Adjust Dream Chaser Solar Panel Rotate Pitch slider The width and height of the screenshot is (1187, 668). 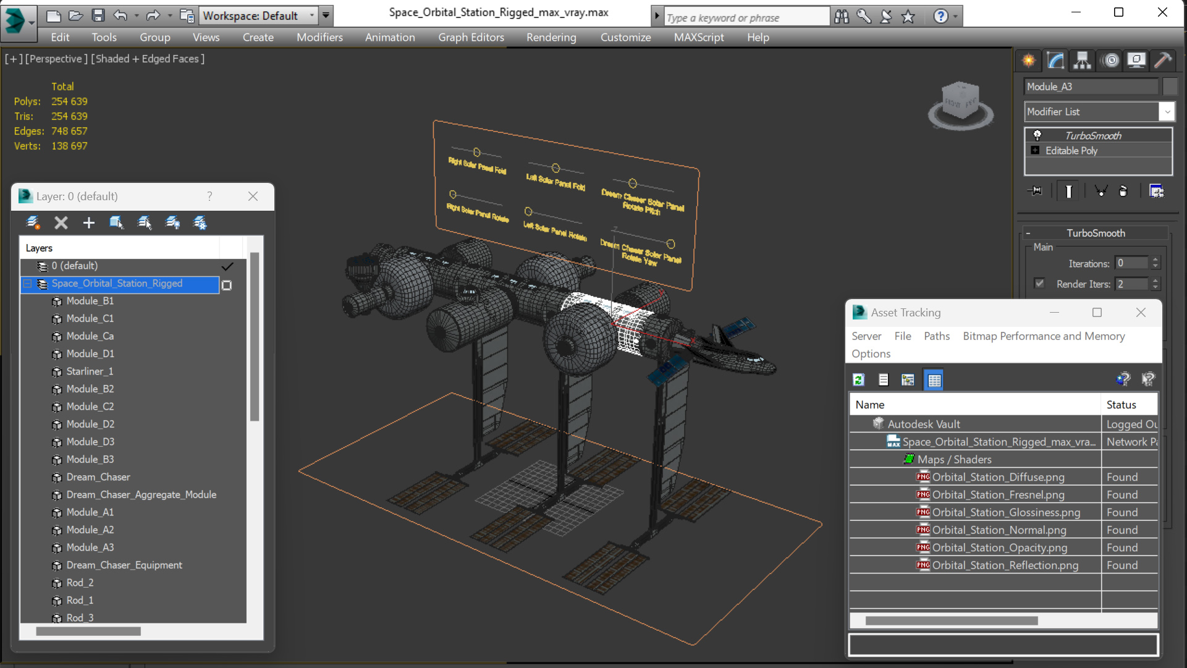coord(632,184)
